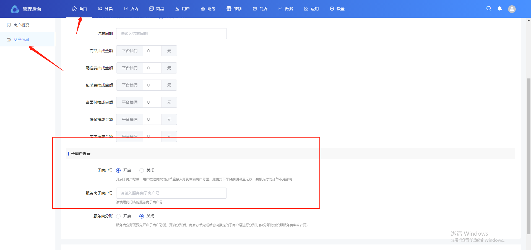
Task: Click the search magnifier icon in header
Action: pos(489,9)
